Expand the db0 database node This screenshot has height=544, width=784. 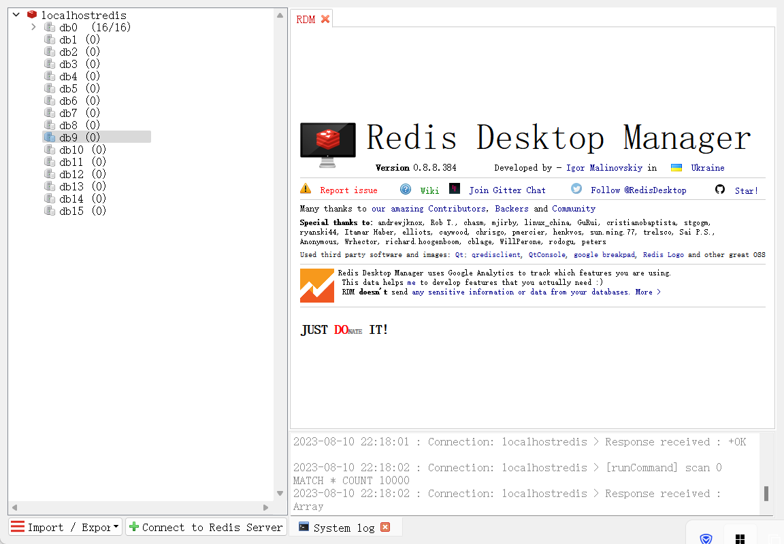tap(33, 27)
